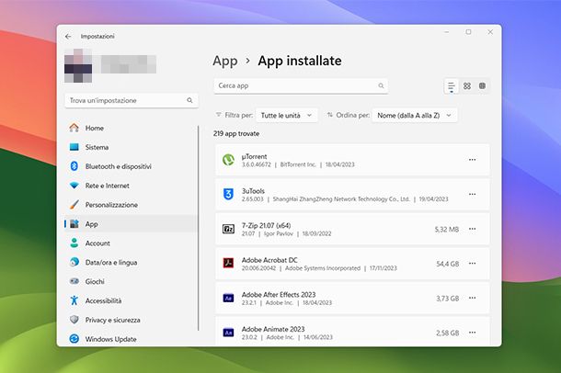Click the 7-Zip app icon
Viewport: 561px width, 373px height.
tap(228, 229)
